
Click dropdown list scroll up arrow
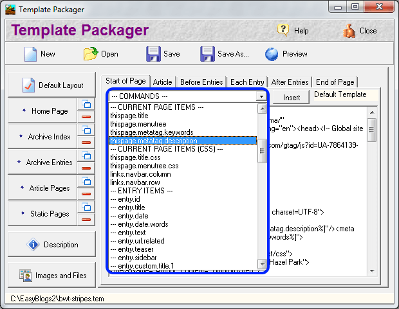[x=262, y=109]
